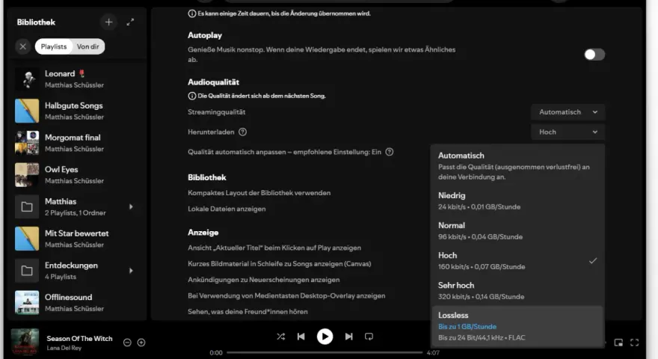658x359 pixels.
Task: Open the Leonard playlist
Action: 78,79
